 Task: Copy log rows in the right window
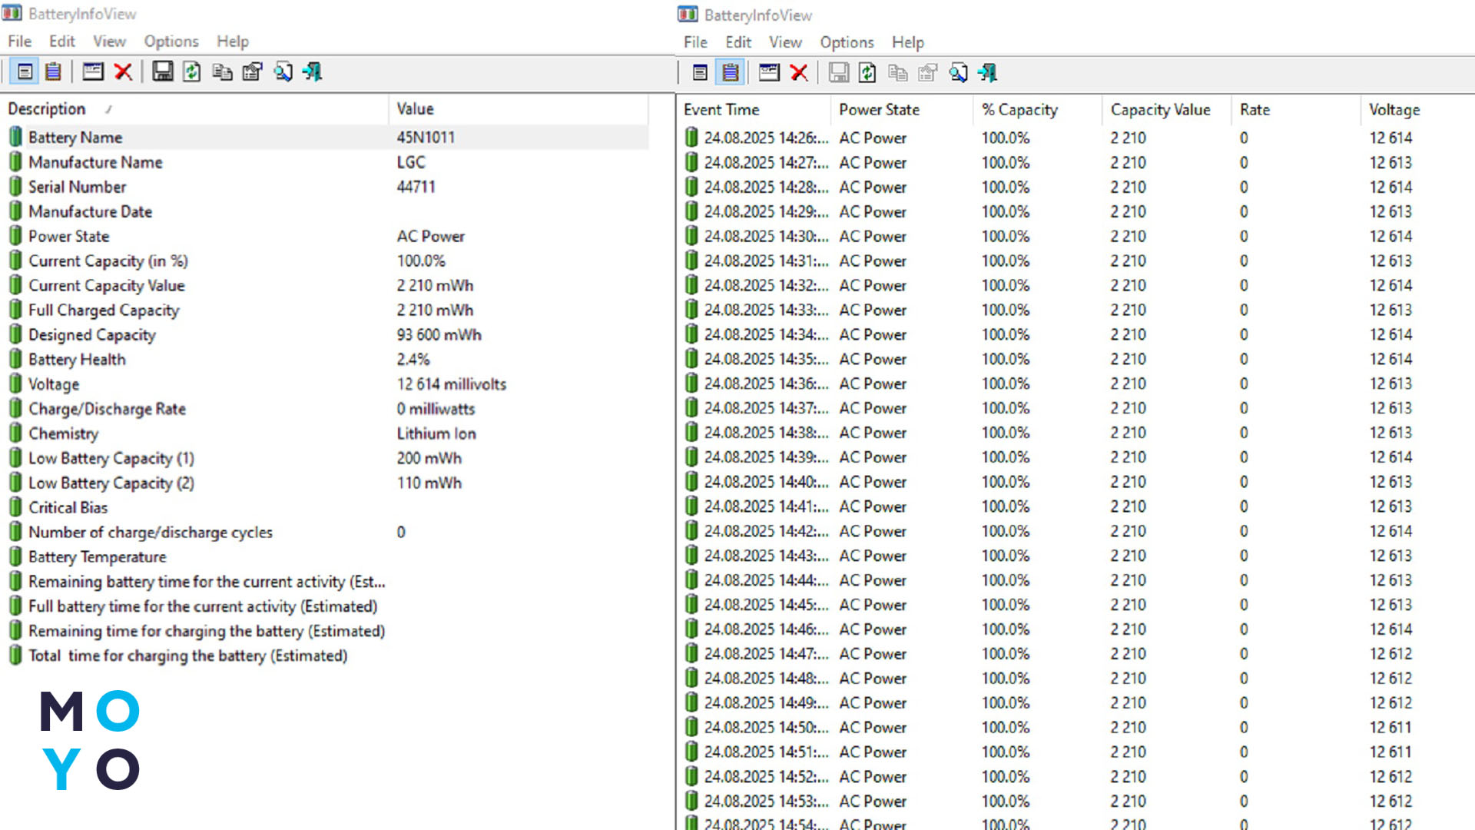pos(897,73)
